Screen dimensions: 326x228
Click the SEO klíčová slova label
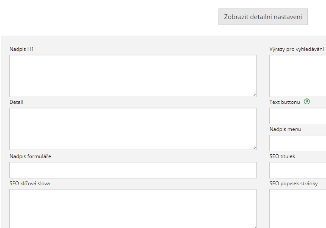30,184
